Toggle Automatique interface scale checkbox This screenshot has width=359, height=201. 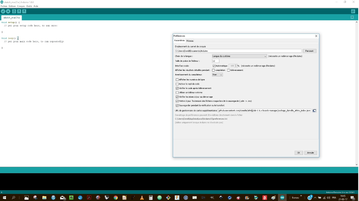coord(214,66)
